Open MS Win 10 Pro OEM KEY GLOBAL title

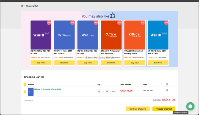(x=40, y=52)
